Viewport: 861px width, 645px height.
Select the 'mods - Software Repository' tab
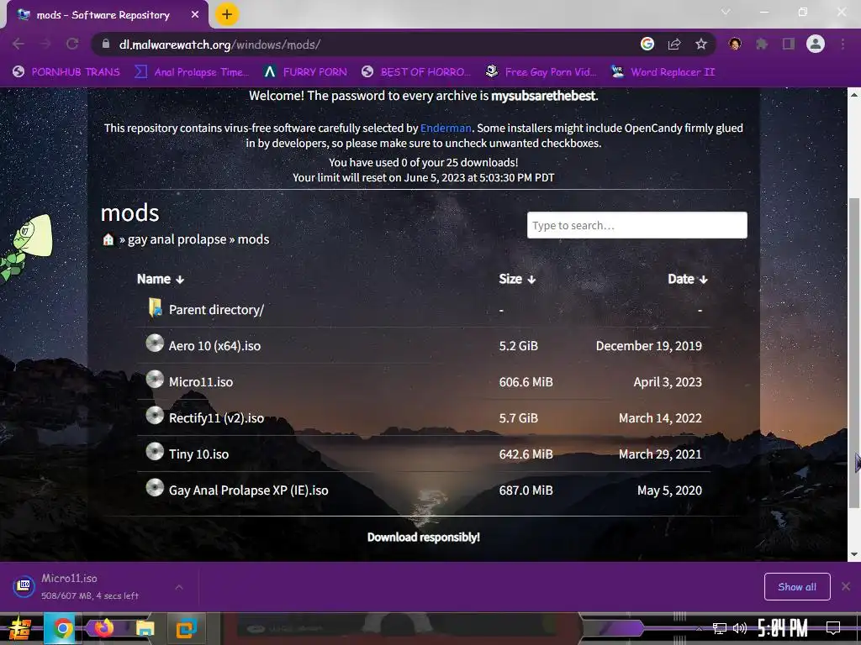click(103, 15)
